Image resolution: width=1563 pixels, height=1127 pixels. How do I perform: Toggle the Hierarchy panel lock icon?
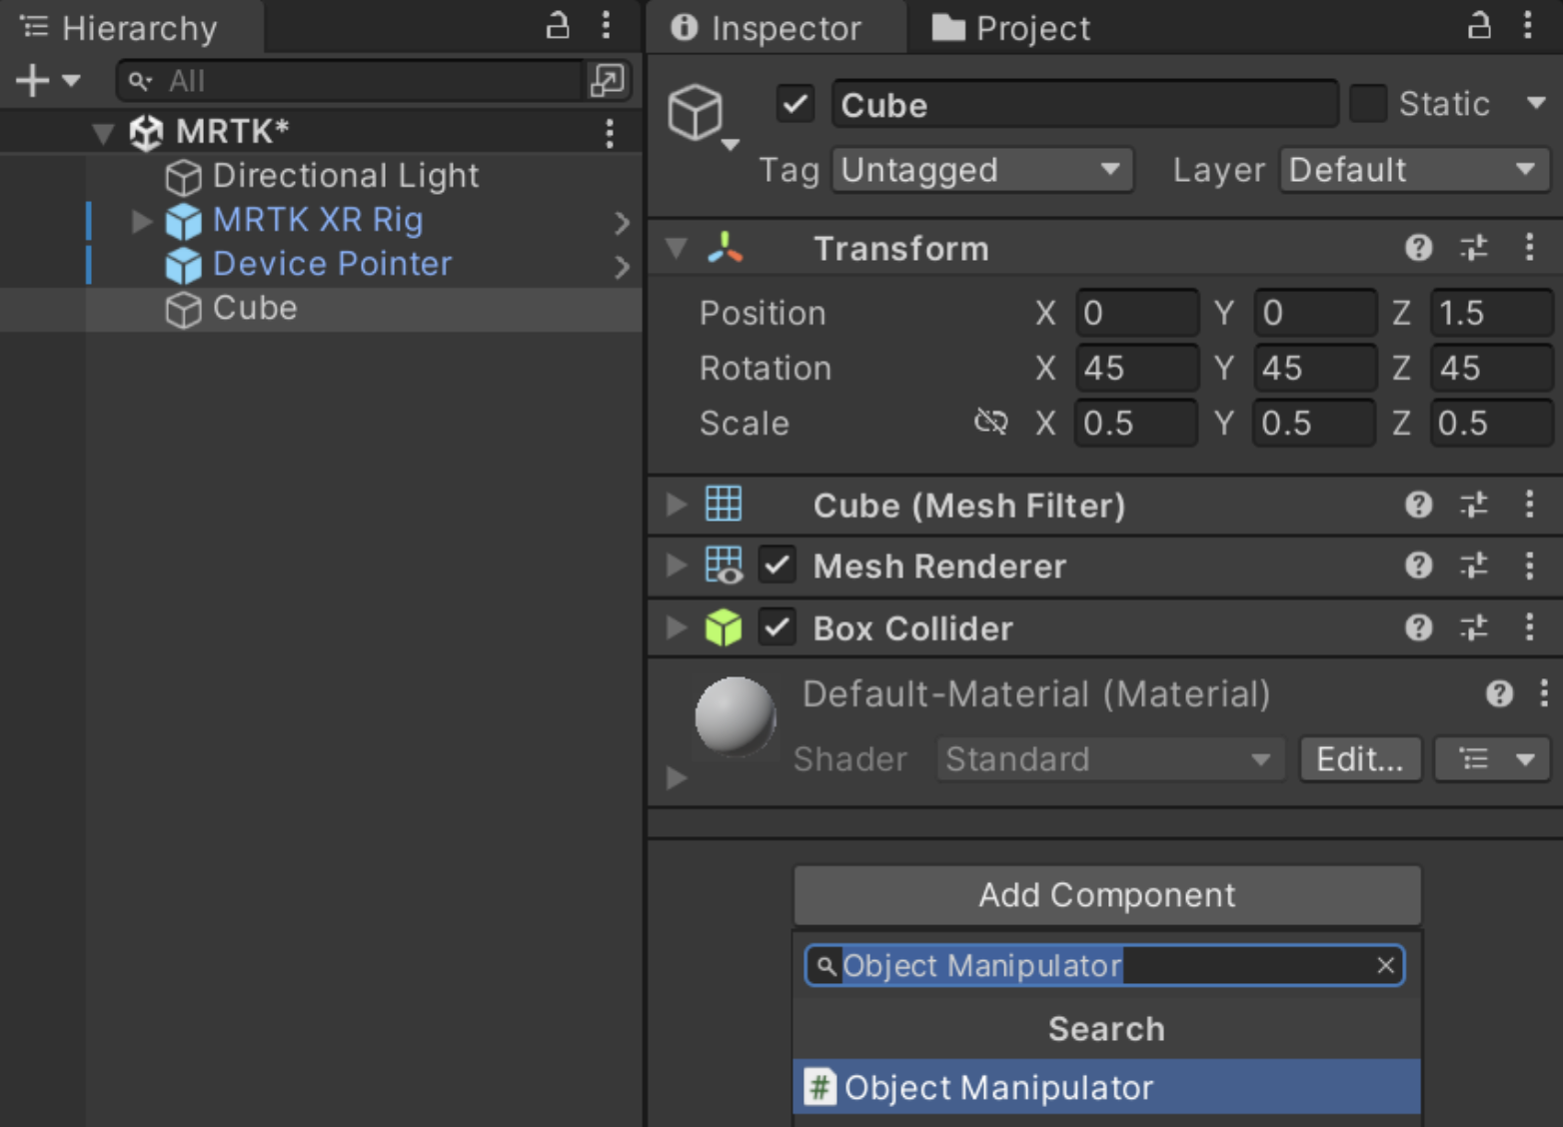tap(558, 25)
